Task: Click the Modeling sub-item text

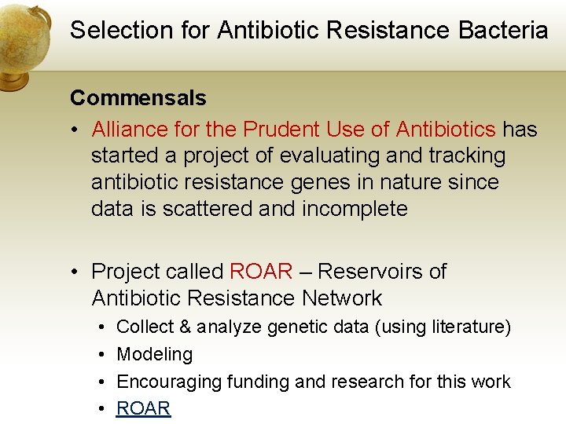Action: pyautogui.click(x=155, y=354)
